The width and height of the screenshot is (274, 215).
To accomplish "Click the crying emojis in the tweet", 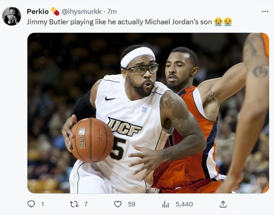I will (223, 22).
